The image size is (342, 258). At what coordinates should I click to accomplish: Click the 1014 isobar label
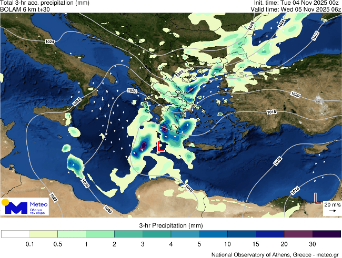[296, 189]
